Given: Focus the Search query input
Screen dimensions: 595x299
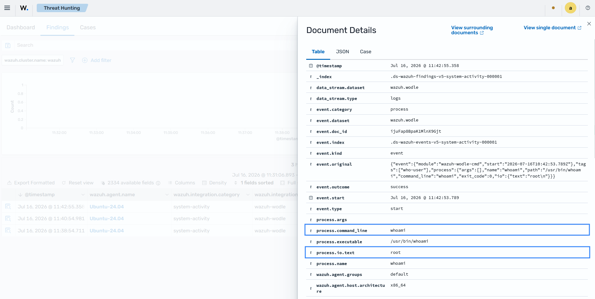Looking at the screenshot, I should [x=156, y=45].
